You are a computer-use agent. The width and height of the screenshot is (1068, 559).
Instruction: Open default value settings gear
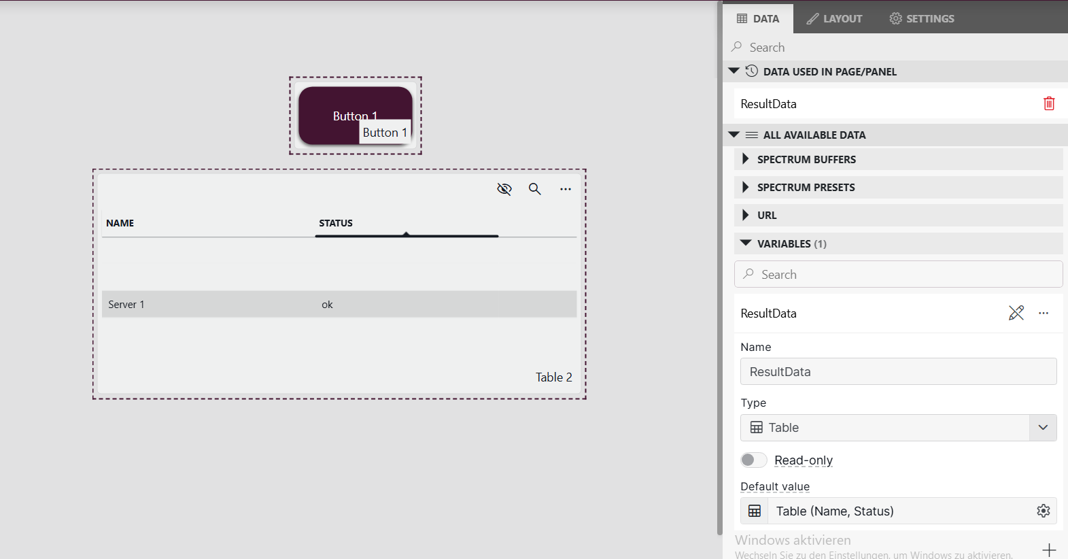(x=1043, y=511)
